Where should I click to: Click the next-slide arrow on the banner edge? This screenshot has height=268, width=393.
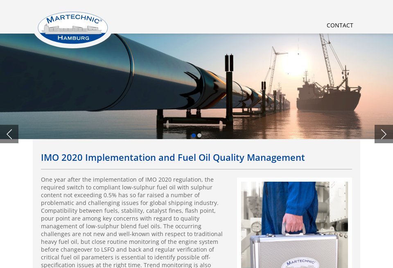pos(384,134)
